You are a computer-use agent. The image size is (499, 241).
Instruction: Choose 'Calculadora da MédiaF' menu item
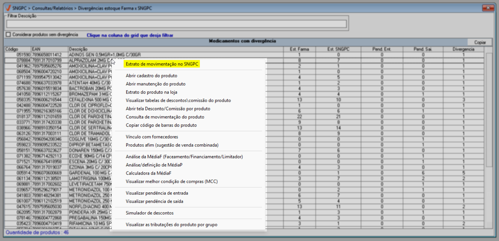coord(148,173)
